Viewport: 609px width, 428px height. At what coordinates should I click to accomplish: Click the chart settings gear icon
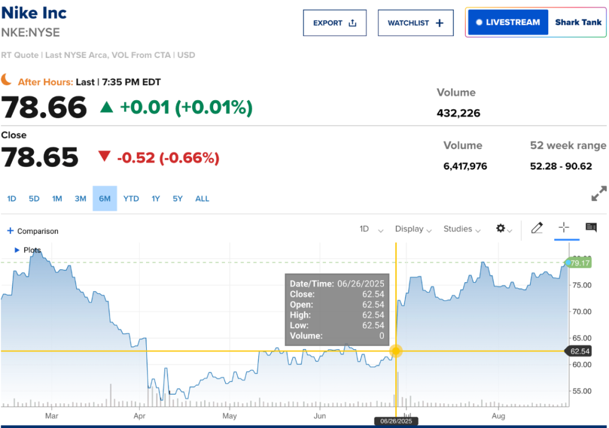click(501, 229)
